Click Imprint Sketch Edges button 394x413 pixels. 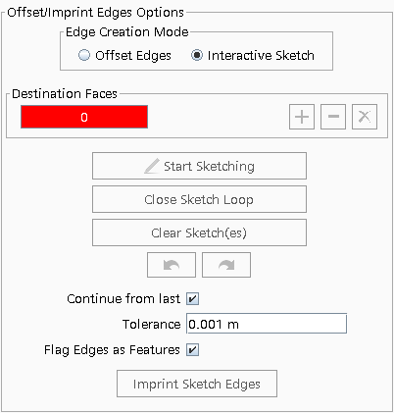[197, 384]
